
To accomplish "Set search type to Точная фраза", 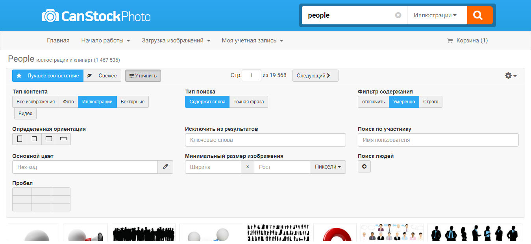I will click(249, 102).
